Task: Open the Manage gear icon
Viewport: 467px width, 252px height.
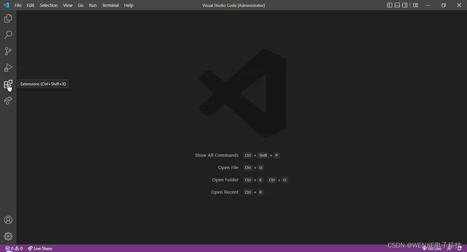Action: click(8, 236)
